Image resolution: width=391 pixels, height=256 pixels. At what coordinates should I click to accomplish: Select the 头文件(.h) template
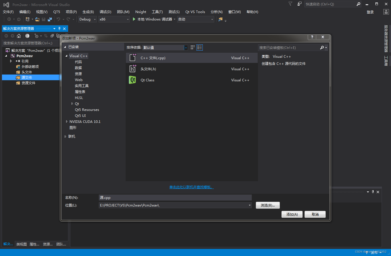pyautogui.click(x=192, y=69)
